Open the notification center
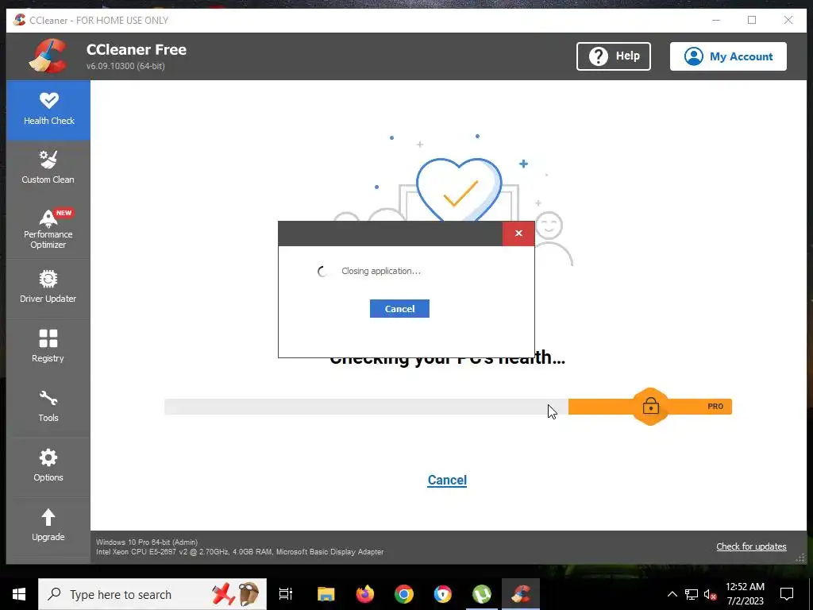The height and width of the screenshot is (610, 813). click(x=787, y=594)
